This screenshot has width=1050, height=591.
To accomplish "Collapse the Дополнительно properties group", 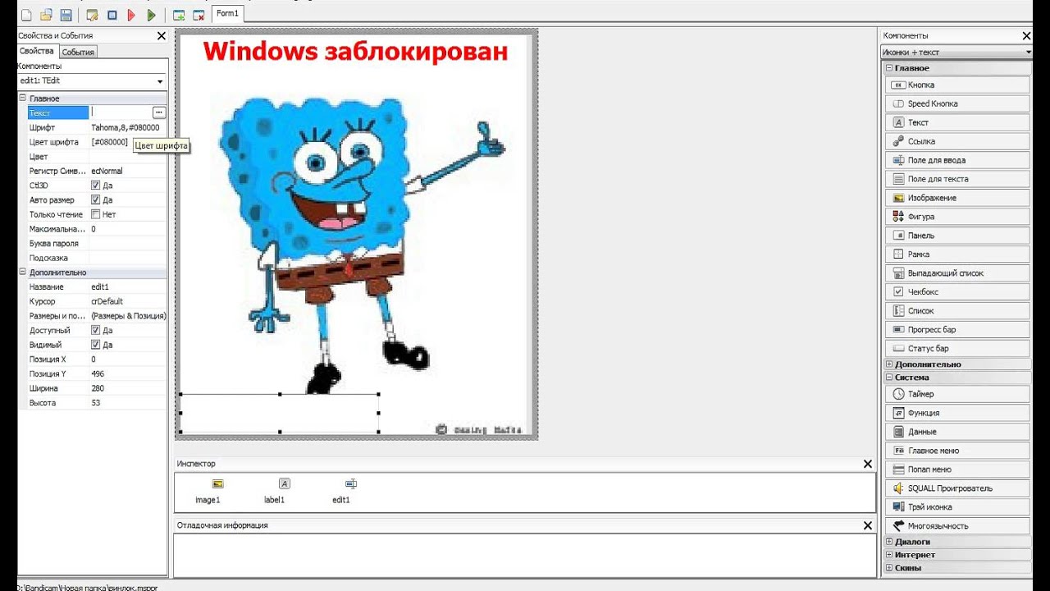I will point(23,273).
